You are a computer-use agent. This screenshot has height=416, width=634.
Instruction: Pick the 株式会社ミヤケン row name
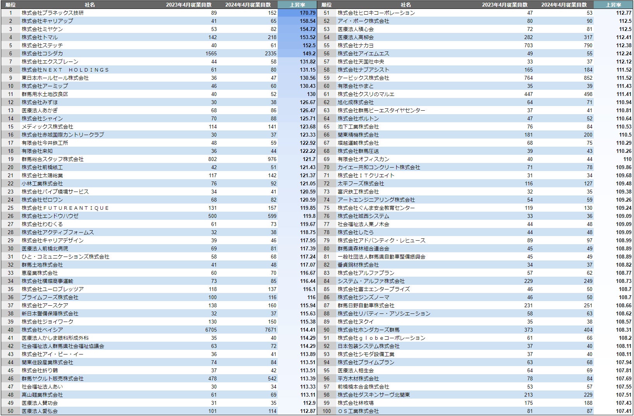(x=42, y=29)
